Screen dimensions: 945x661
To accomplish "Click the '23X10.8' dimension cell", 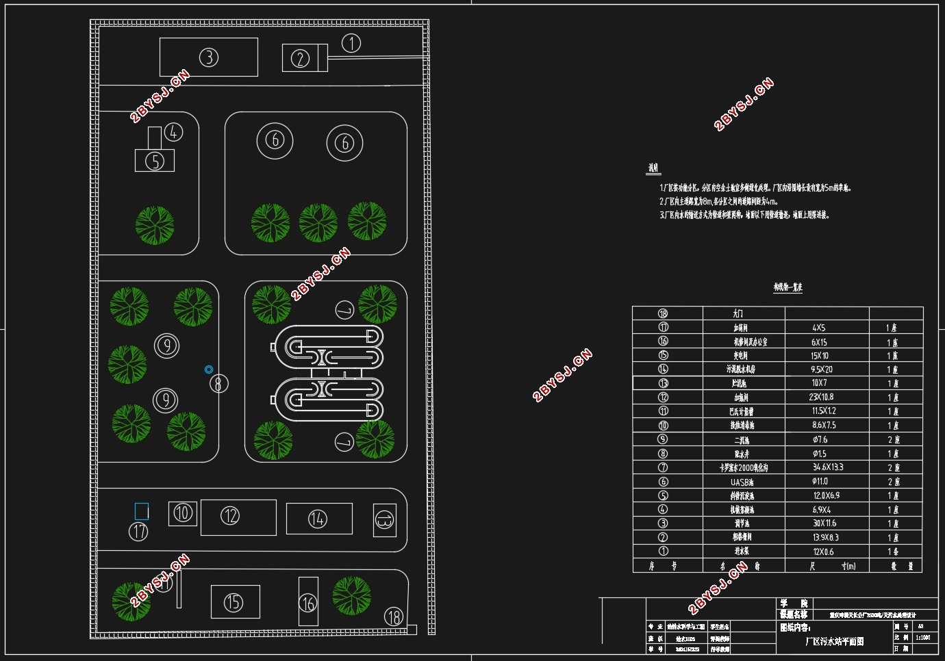I will pyautogui.click(x=827, y=397).
